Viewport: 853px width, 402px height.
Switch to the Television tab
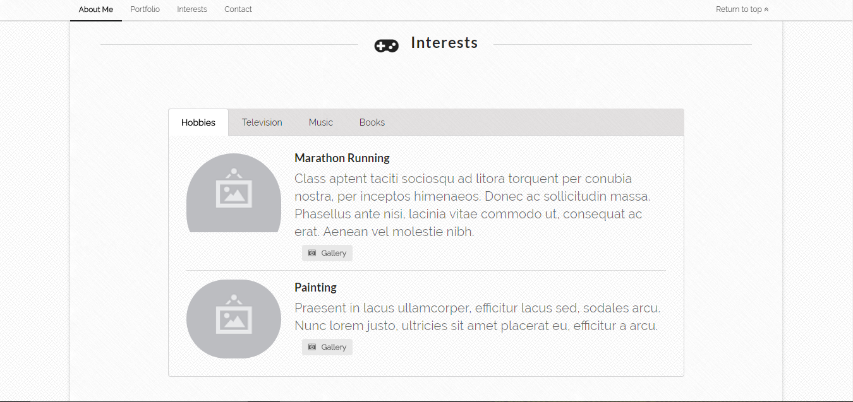pos(262,122)
